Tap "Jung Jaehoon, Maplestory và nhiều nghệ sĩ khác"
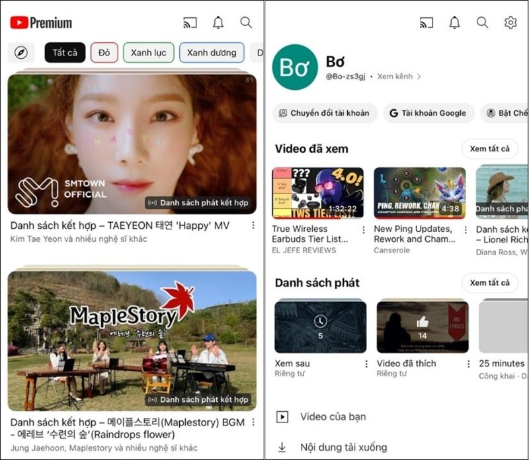 click(x=104, y=448)
